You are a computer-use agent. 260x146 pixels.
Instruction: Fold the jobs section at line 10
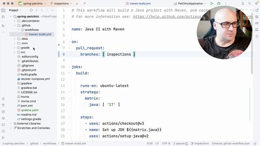point(69,67)
